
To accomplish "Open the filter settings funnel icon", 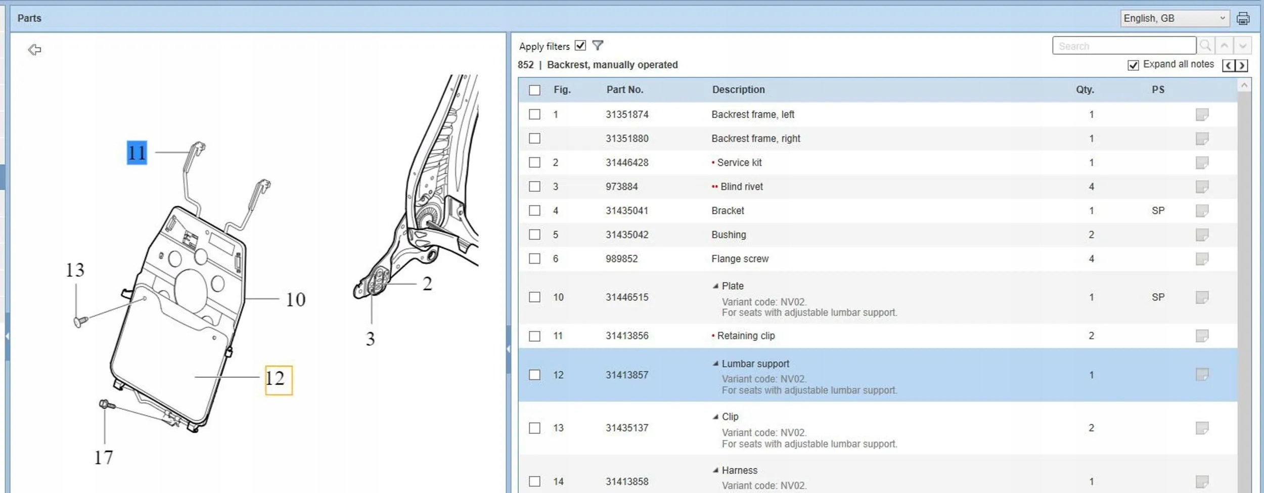I will coord(598,46).
